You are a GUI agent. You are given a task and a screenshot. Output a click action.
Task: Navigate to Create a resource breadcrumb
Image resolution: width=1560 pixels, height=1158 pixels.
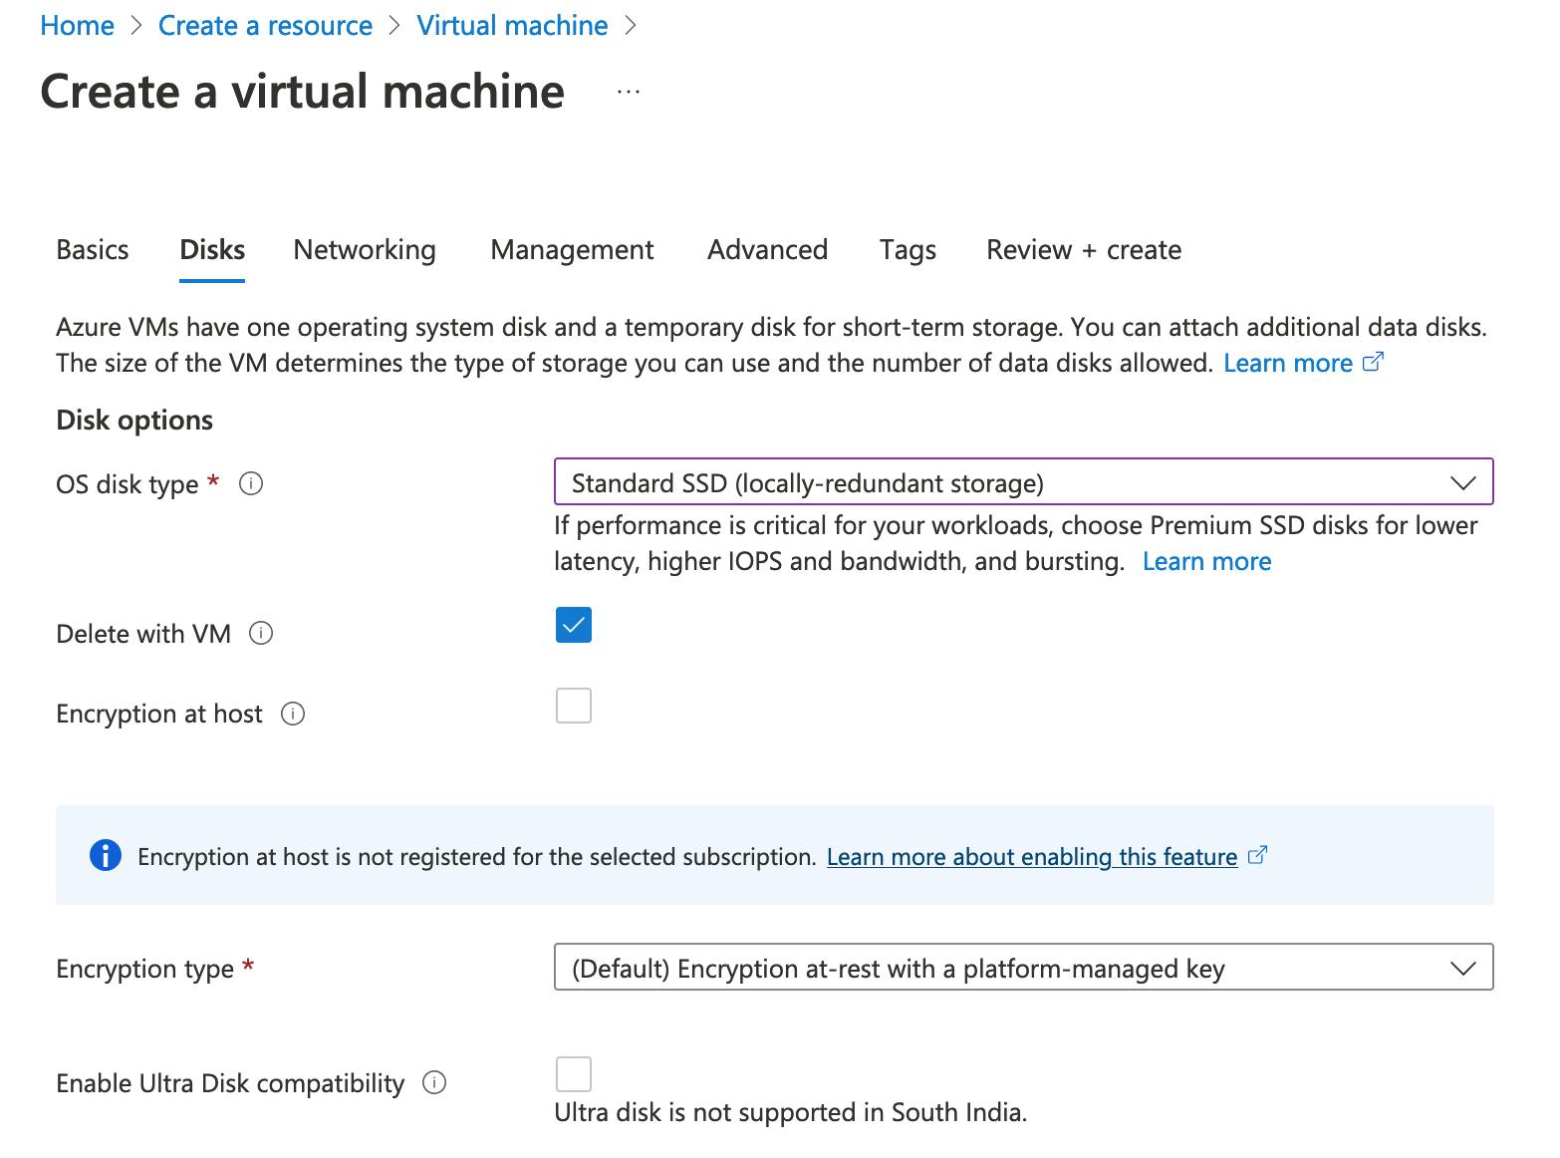[265, 26]
